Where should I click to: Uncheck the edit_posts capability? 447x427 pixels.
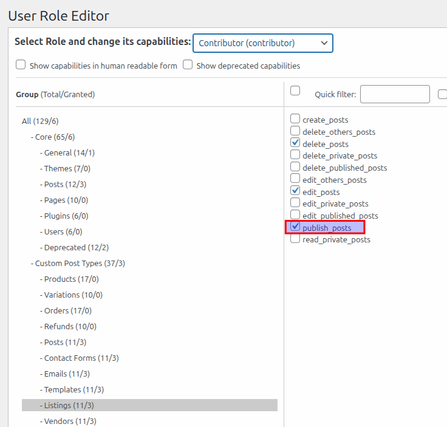point(296,191)
